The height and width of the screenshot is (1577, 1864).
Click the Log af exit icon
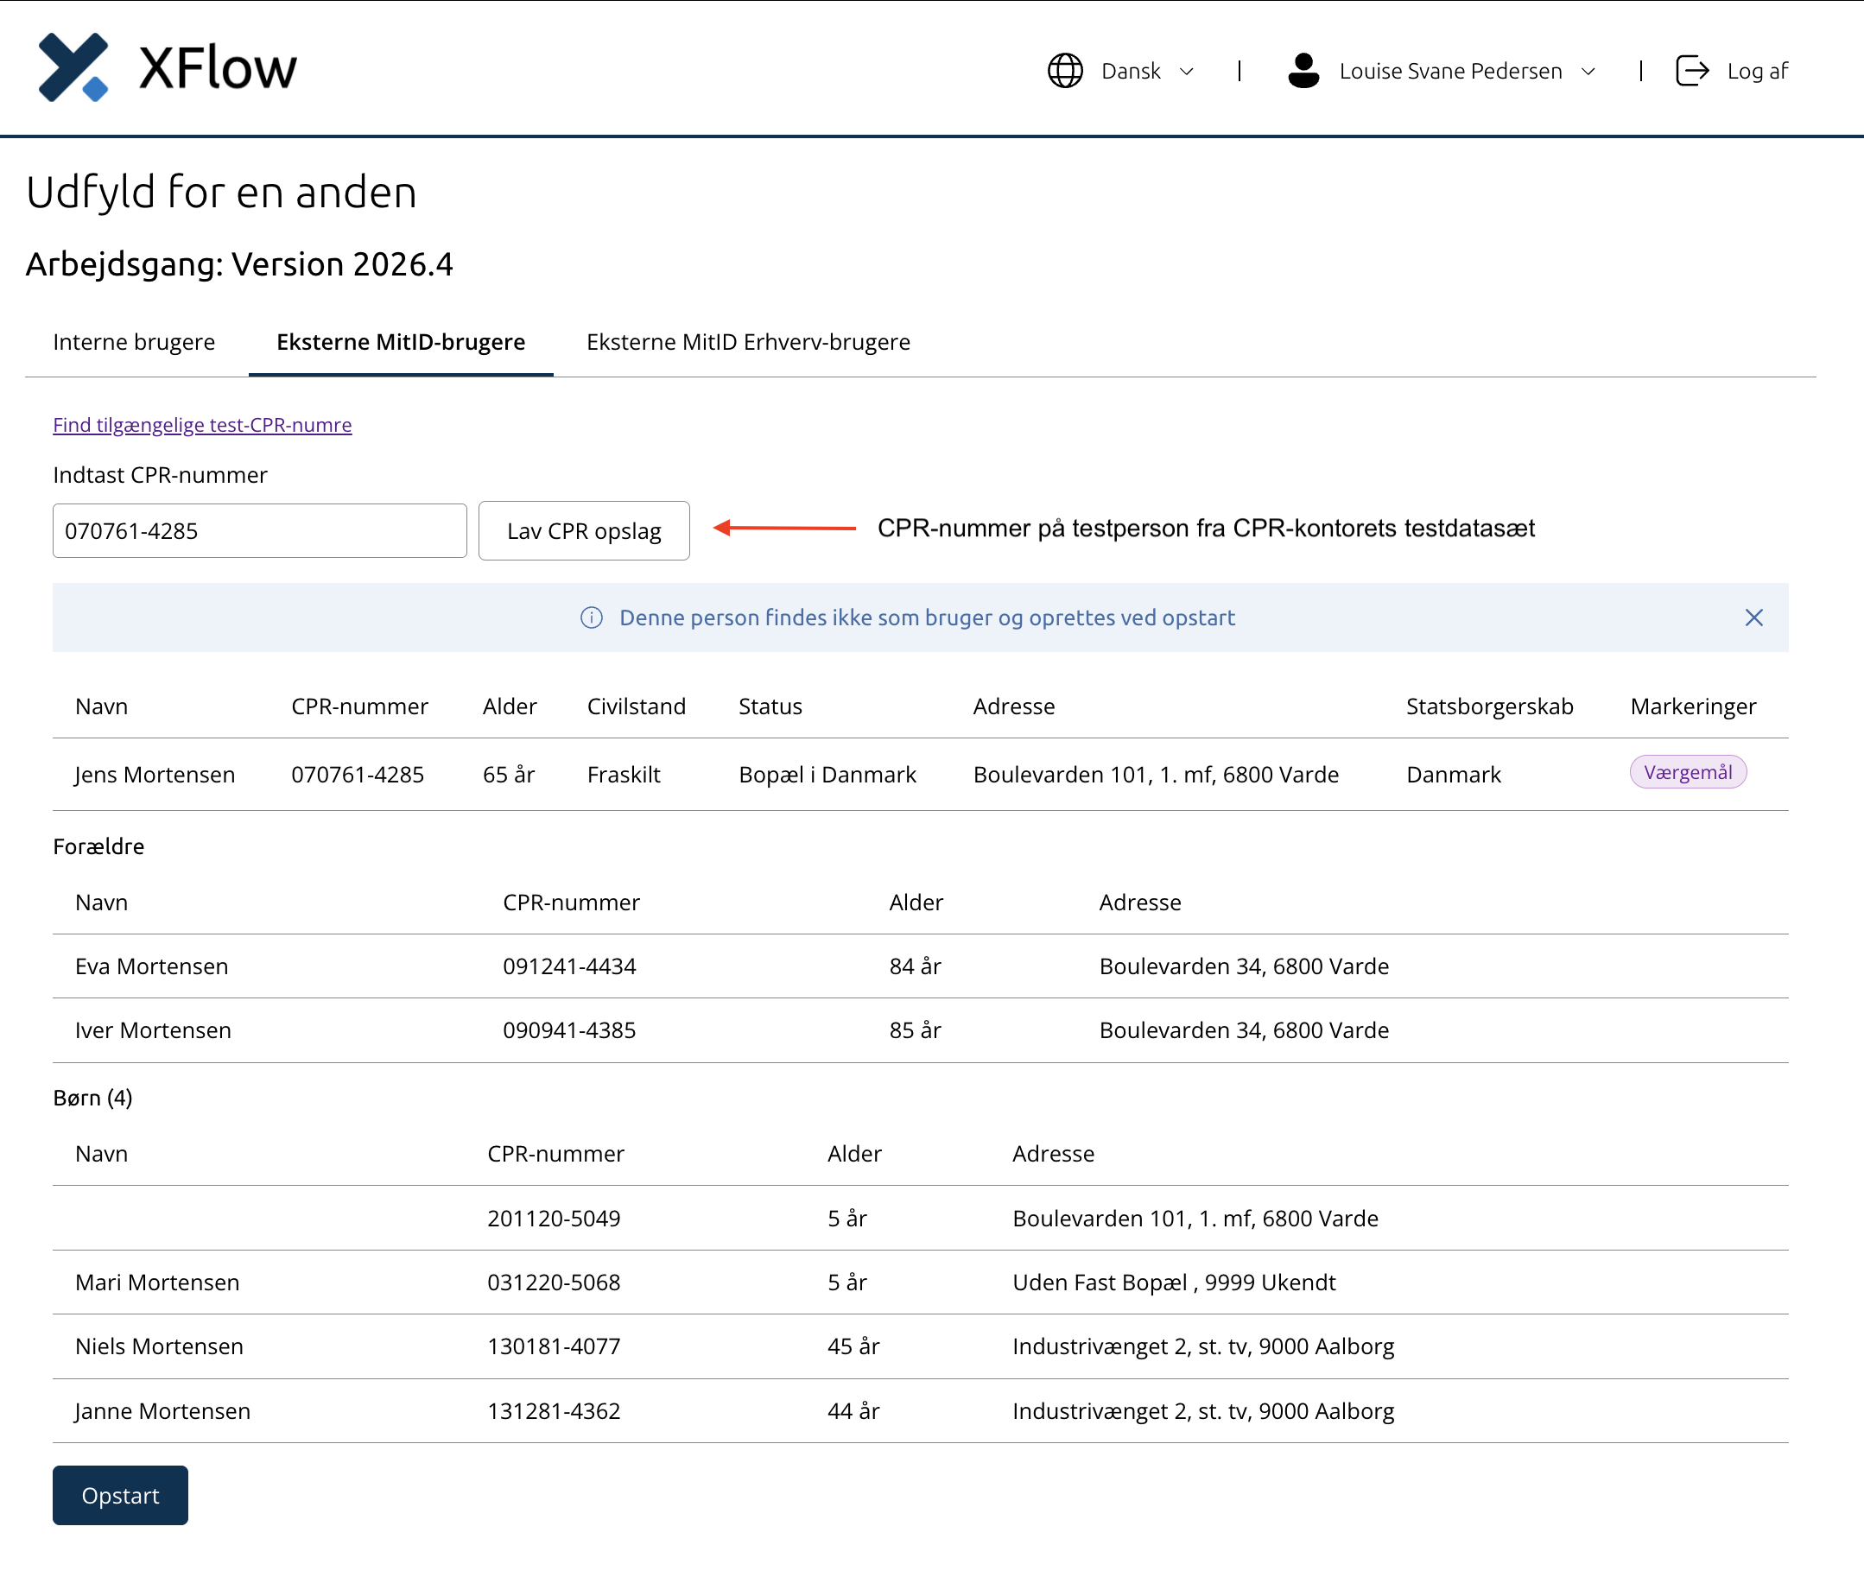point(1691,71)
